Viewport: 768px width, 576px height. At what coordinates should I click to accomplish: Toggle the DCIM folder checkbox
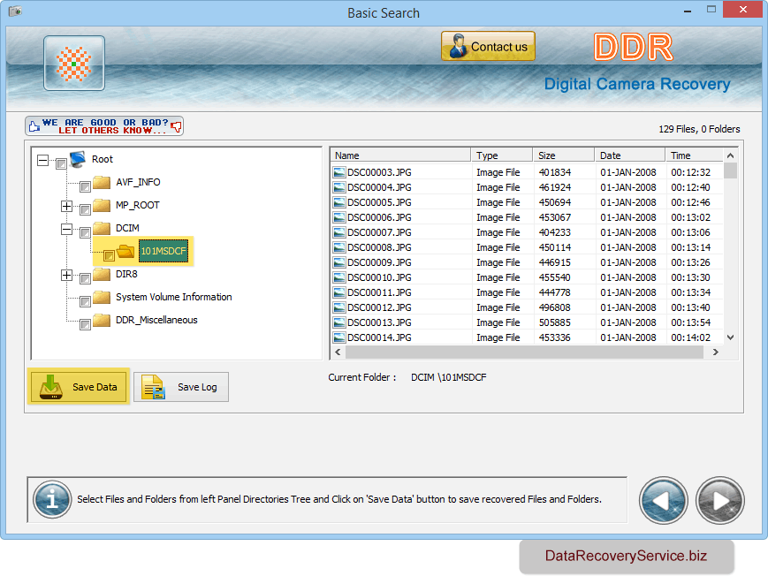[x=85, y=232]
